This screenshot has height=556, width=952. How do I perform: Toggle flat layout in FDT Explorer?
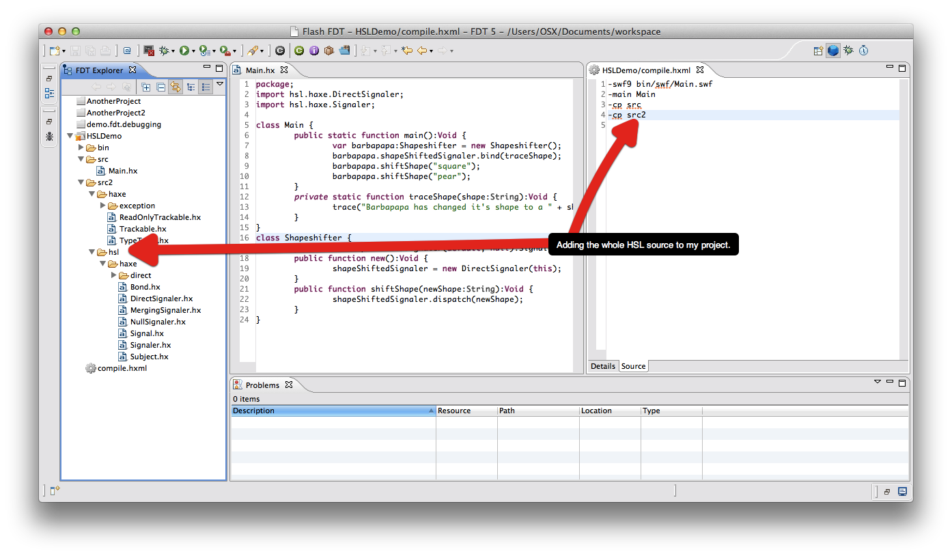[x=206, y=87]
